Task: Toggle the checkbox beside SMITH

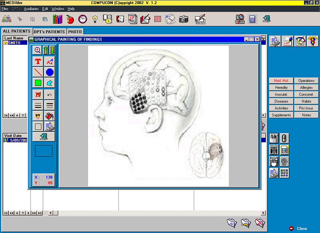Action: point(6,43)
